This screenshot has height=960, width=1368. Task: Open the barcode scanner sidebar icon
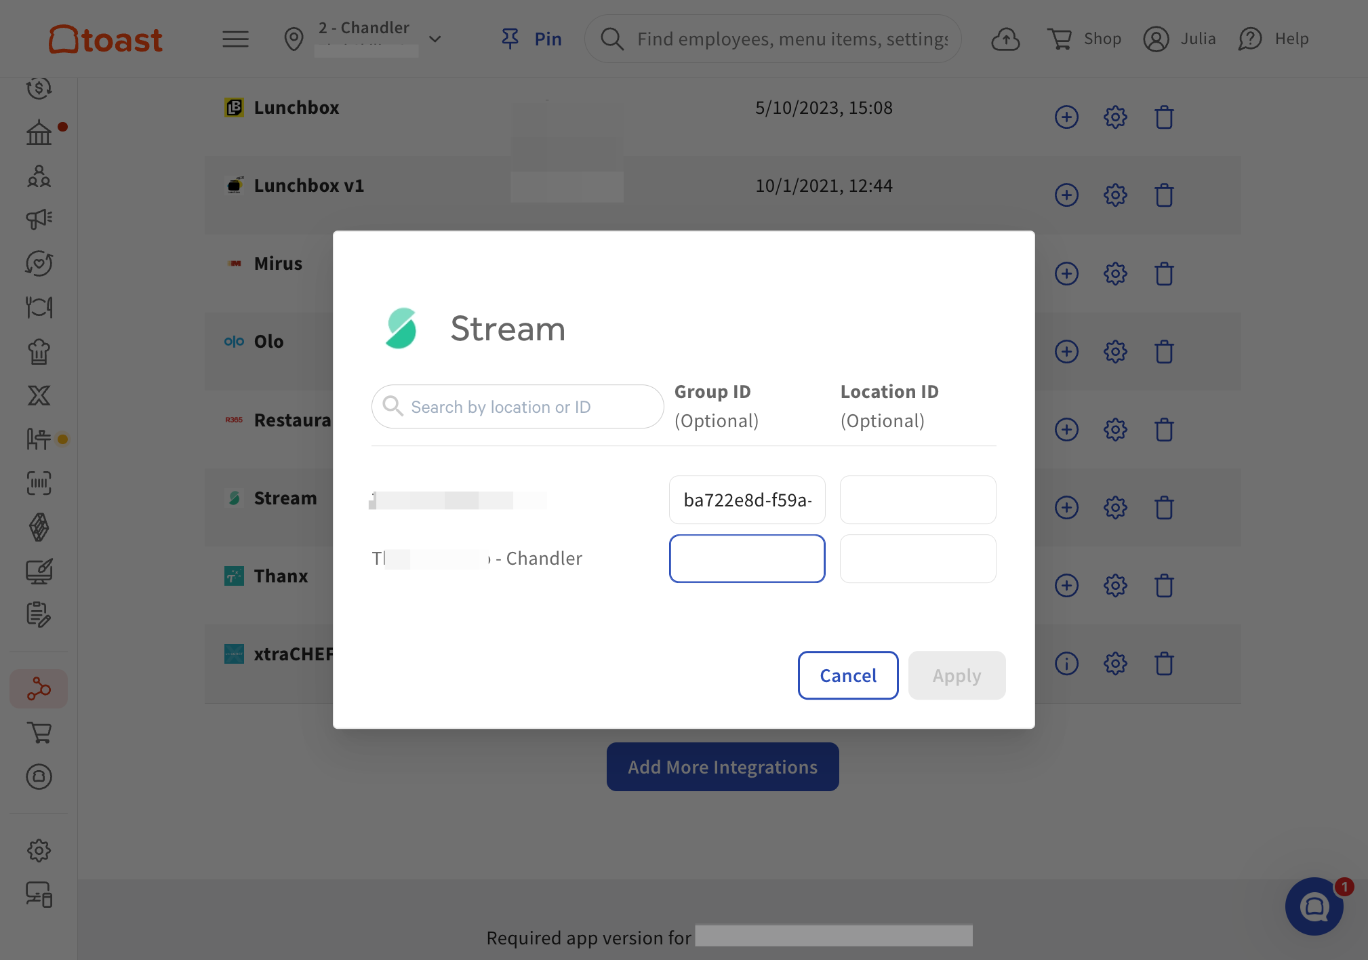(39, 483)
